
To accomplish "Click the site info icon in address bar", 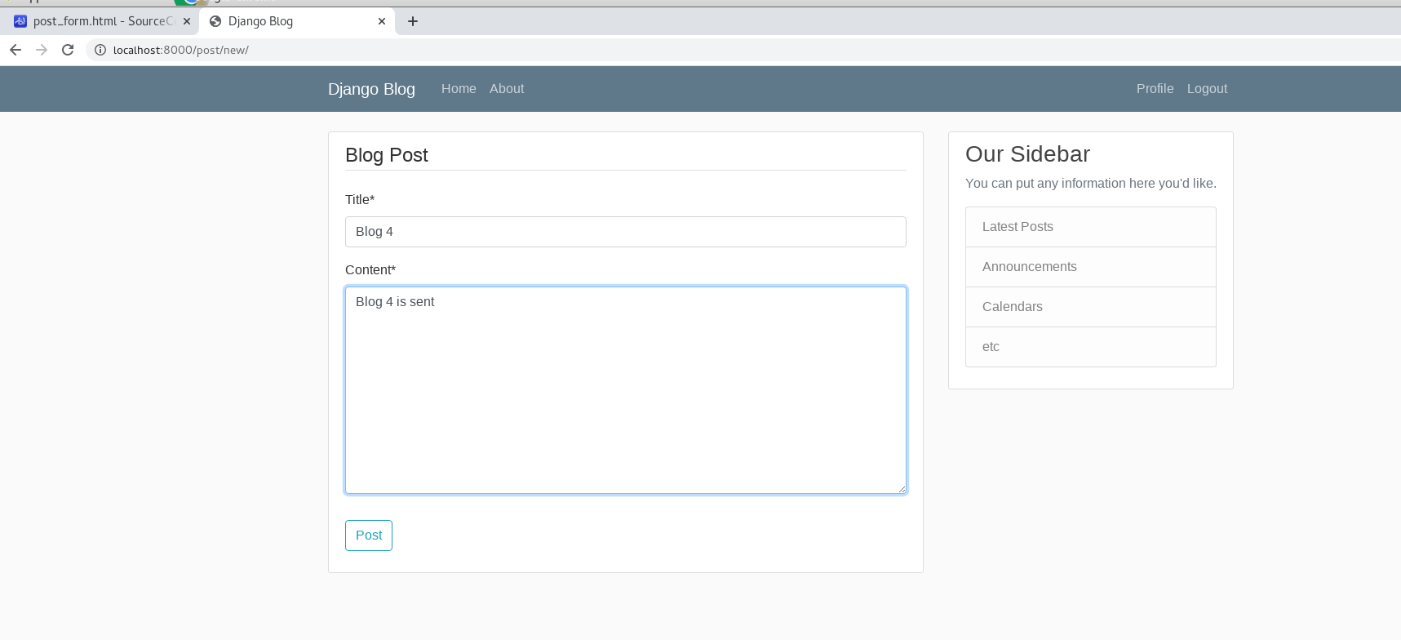I will pos(100,50).
